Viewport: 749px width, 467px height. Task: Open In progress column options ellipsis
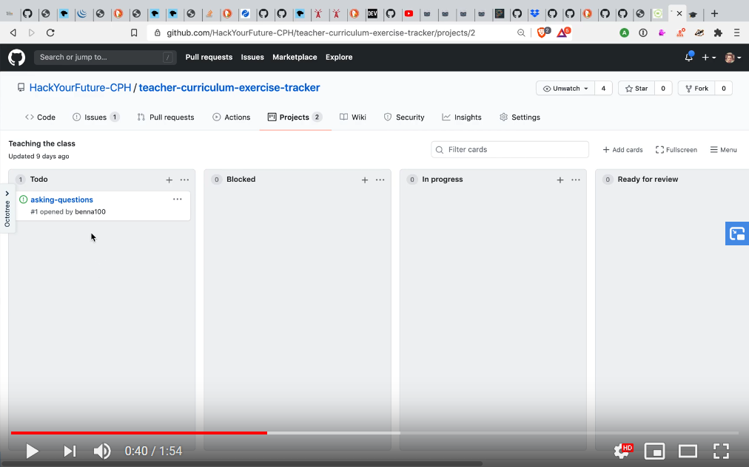(576, 180)
